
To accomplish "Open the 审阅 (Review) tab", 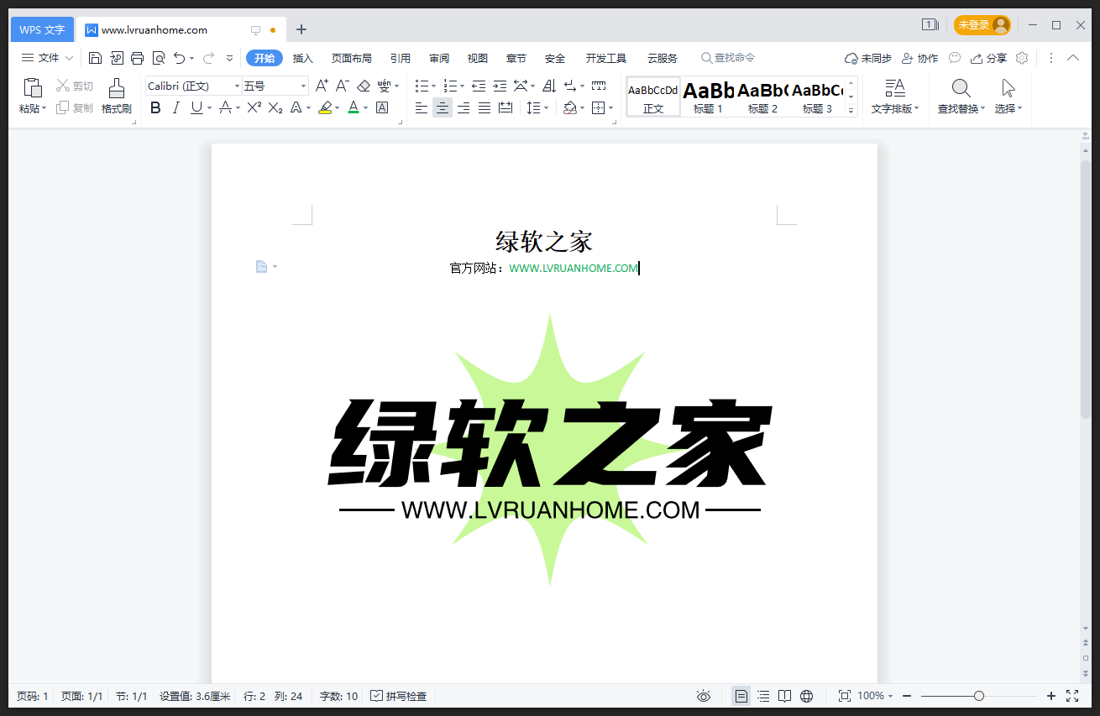I will click(x=439, y=58).
